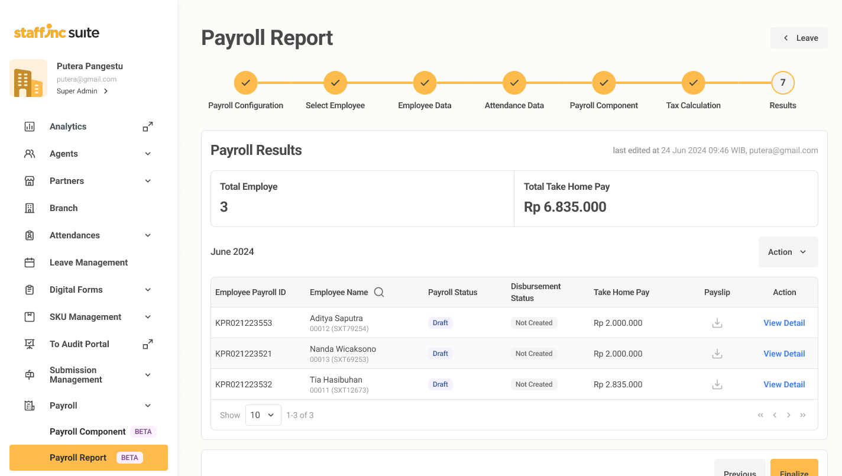
Task: Click the Payroll Configuration step circle
Action: 246,83
